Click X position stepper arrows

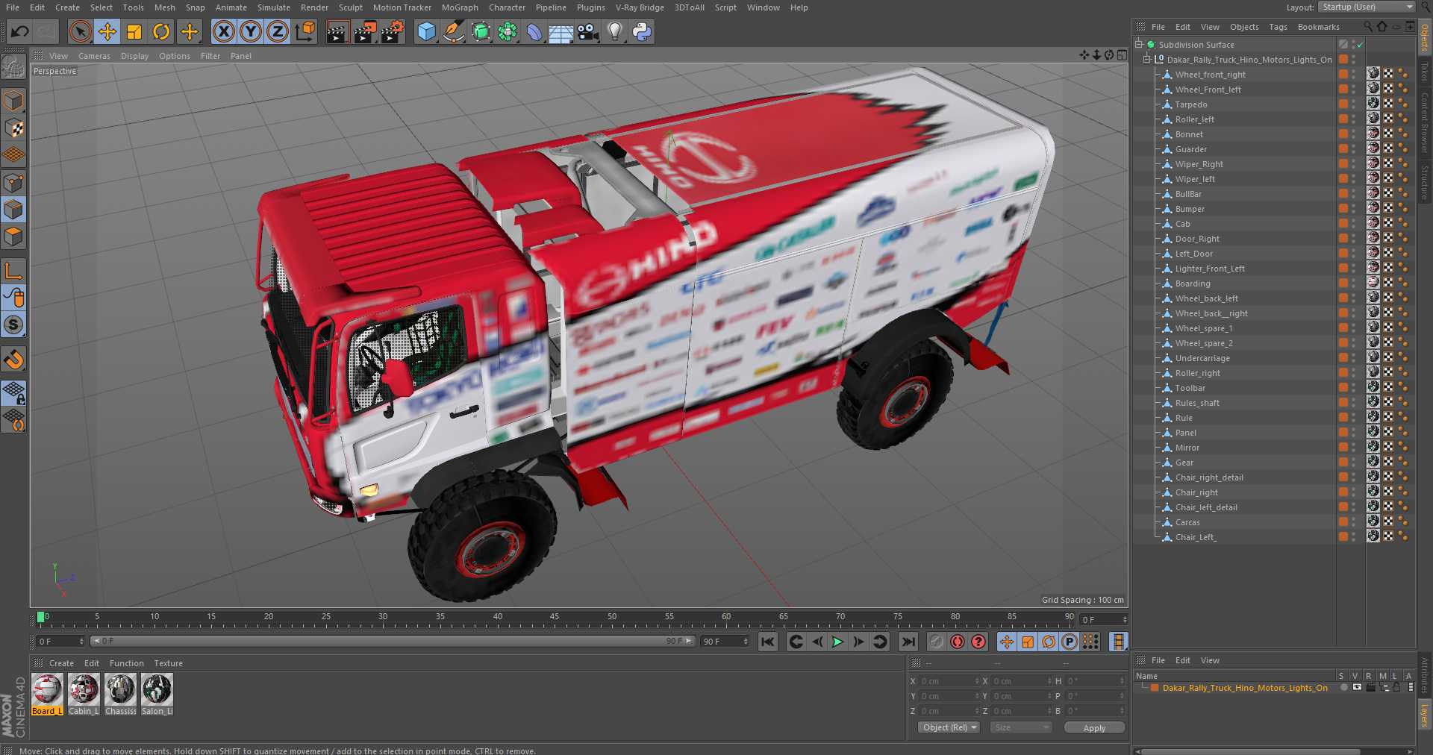click(x=977, y=681)
